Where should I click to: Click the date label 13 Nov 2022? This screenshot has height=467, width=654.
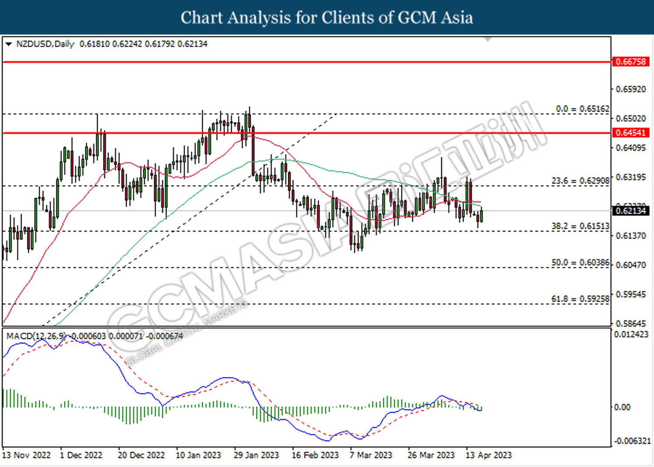(x=26, y=455)
